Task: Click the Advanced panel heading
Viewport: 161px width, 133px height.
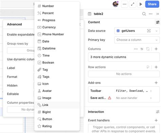Action: tap(15, 24)
